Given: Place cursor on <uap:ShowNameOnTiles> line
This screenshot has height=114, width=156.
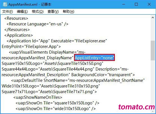Looking at the screenshot, I should 38,97.
